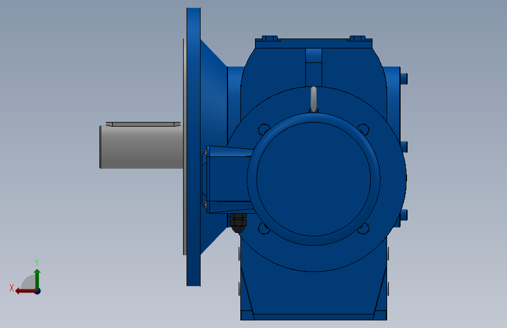507x328 pixels.
Task: Click the red X axis arrow of the triad
Action: [x=25, y=291]
